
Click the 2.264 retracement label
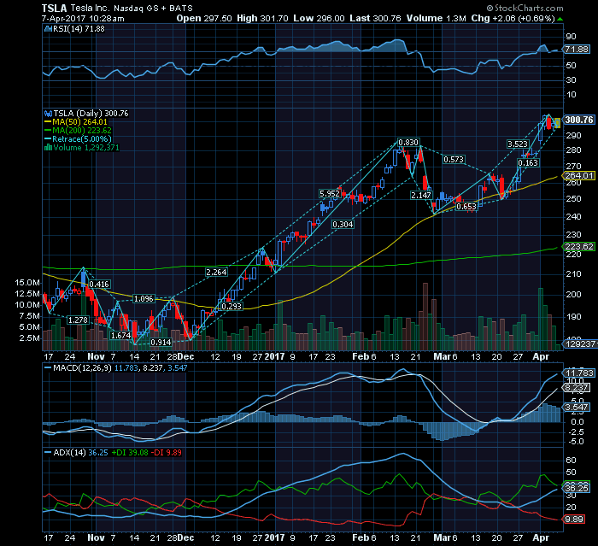pyautogui.click(x=216, y=272)
